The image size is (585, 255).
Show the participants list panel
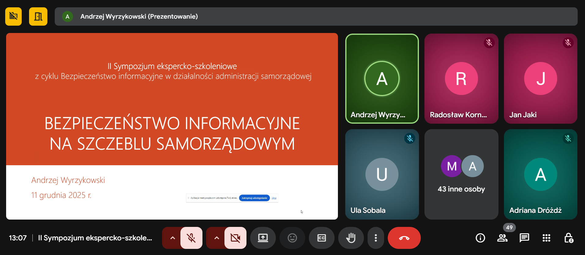pyautogui.click(x=502, y=238)
